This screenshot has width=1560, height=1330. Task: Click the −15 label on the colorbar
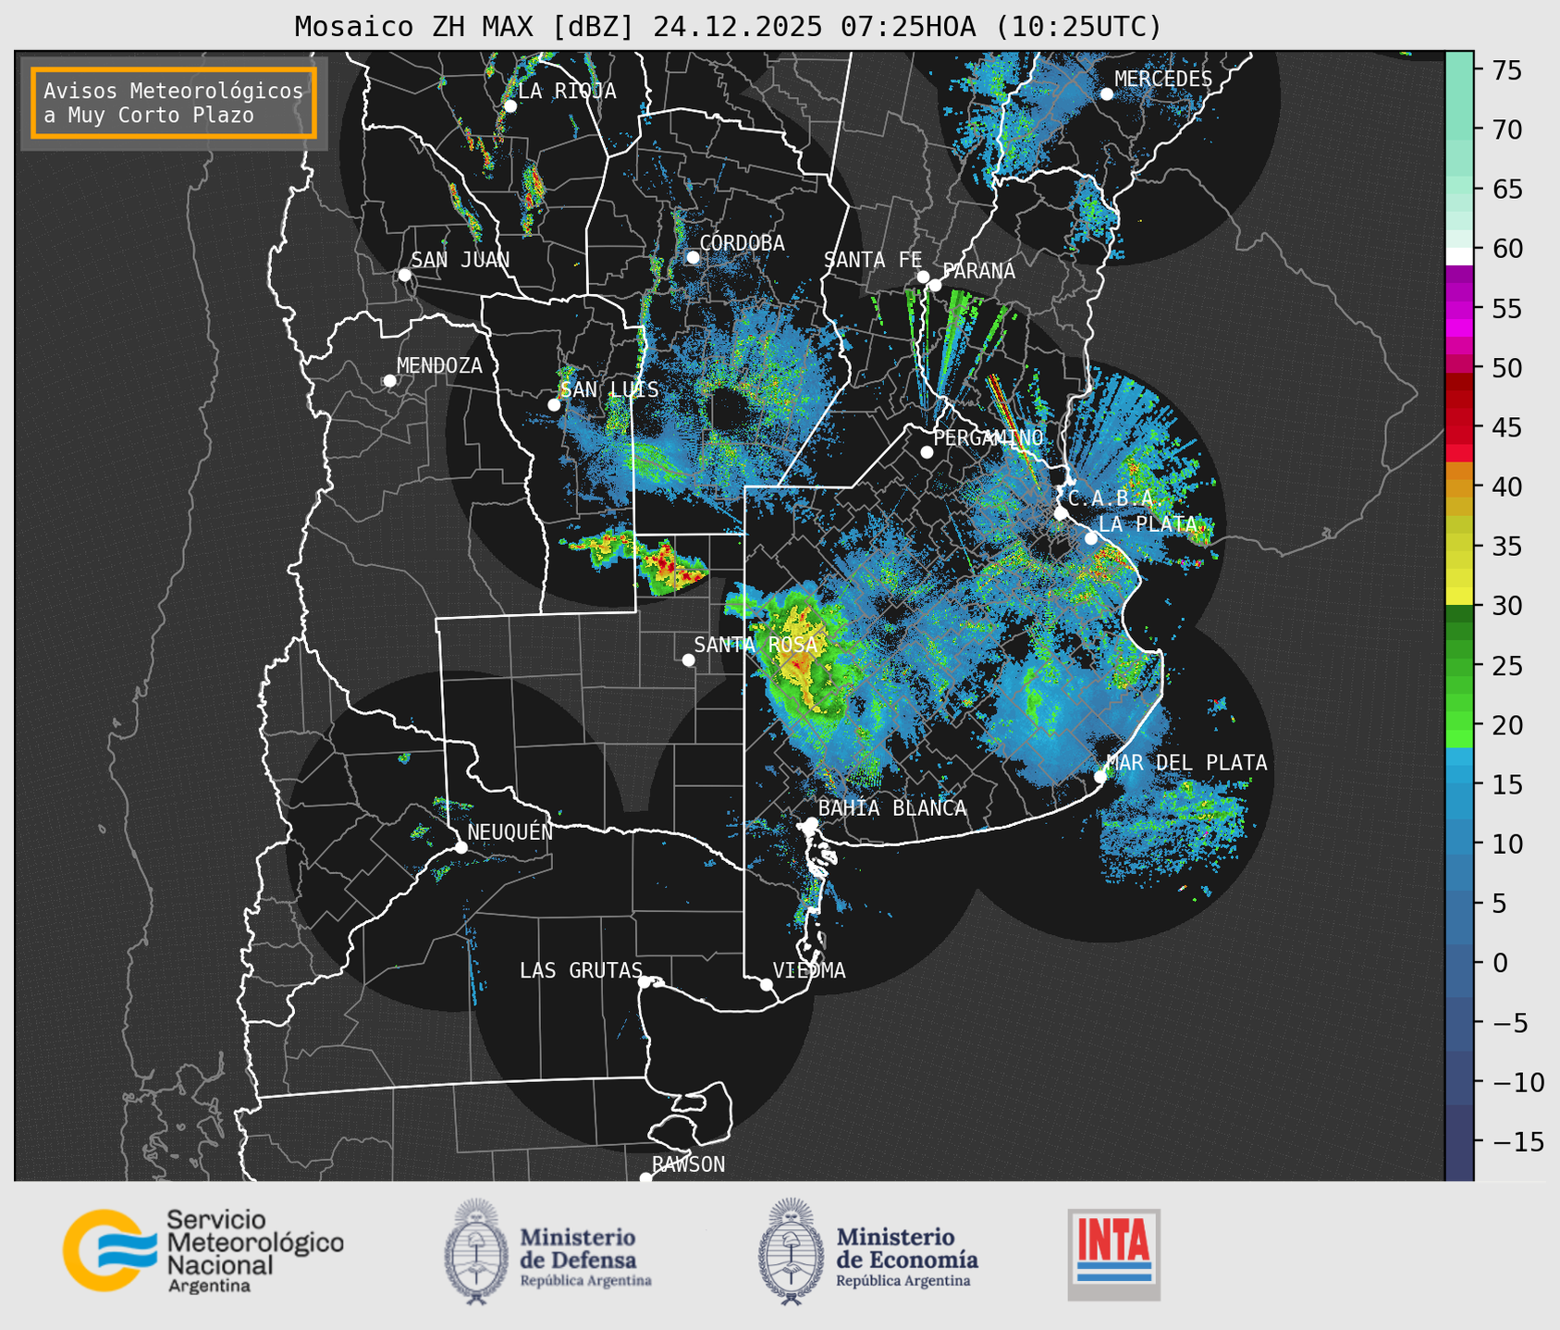coord(1518,1142)
